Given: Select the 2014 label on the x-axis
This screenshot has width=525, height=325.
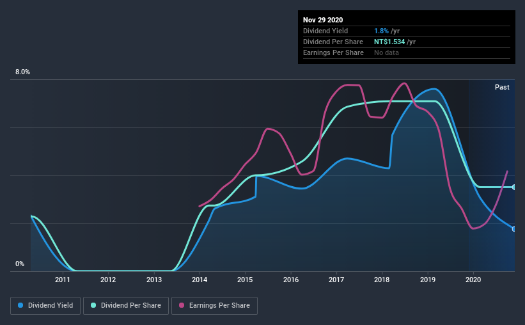Looking at the screenshot, I should 200,280.
